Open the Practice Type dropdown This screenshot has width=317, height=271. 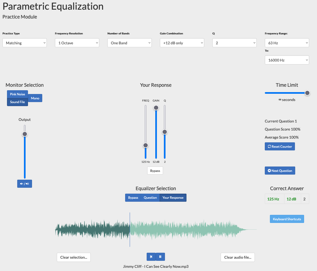tap(24, 43)
